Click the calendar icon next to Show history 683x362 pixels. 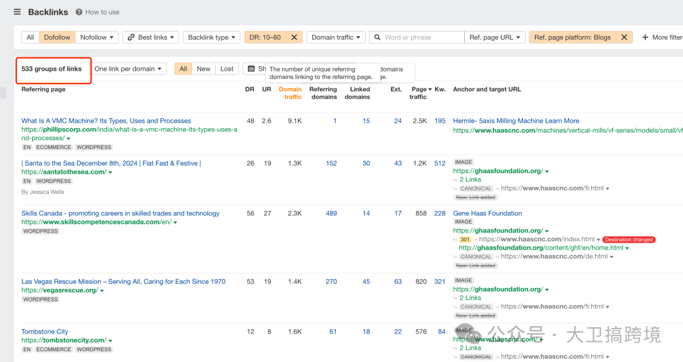[x=251, y=69]
